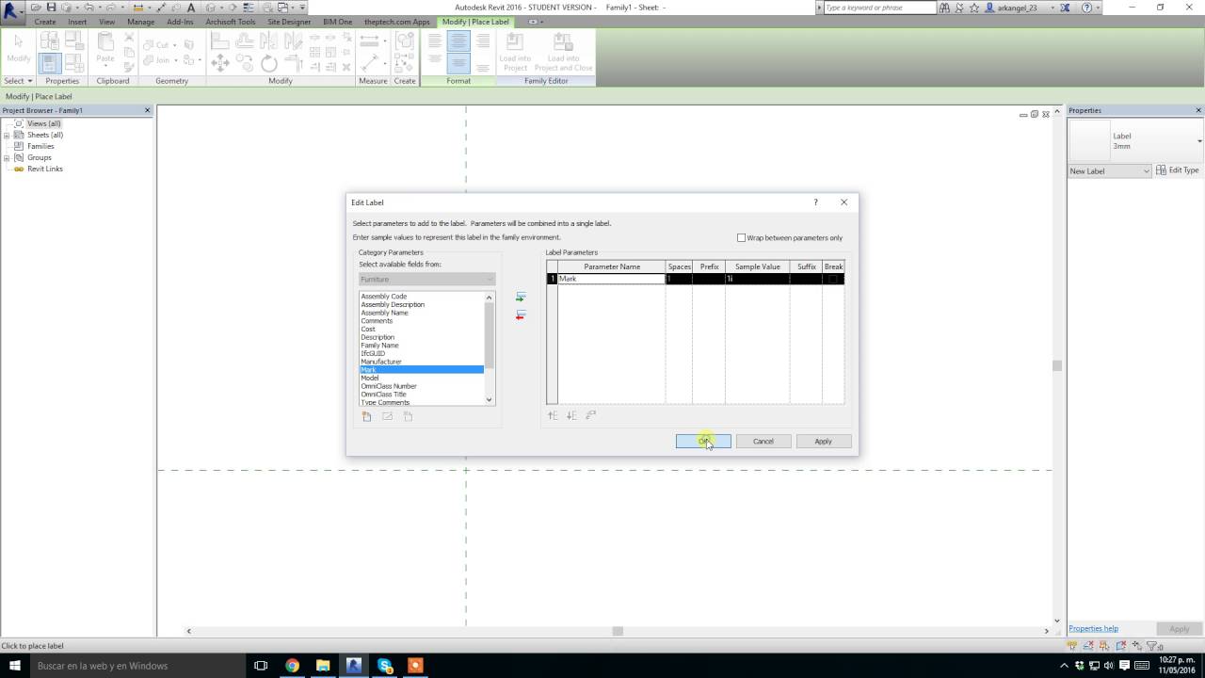This screenshot has width=1205, height=678.
Task: Click the Sample Value cell for Mark
Action: click(x=757, y=279)
